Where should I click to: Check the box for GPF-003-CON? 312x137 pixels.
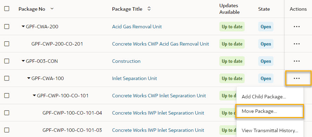pos(7,61)
